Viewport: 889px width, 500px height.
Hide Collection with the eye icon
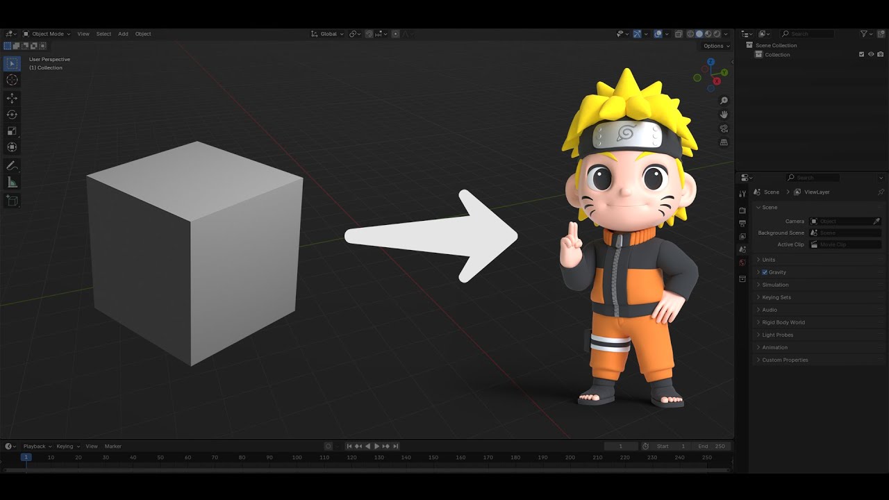[871, 54]
